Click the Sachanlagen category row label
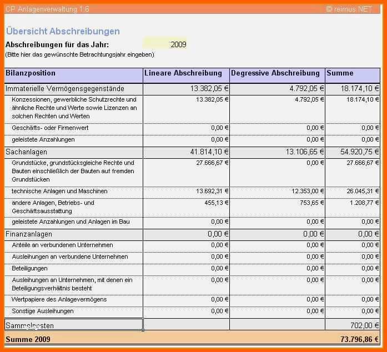 [x=26, y=152]
